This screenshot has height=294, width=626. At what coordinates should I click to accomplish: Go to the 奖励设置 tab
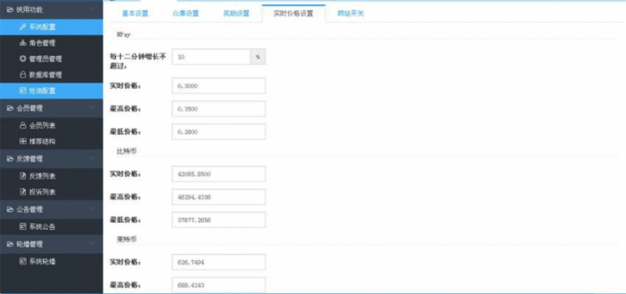pos(236,13)
